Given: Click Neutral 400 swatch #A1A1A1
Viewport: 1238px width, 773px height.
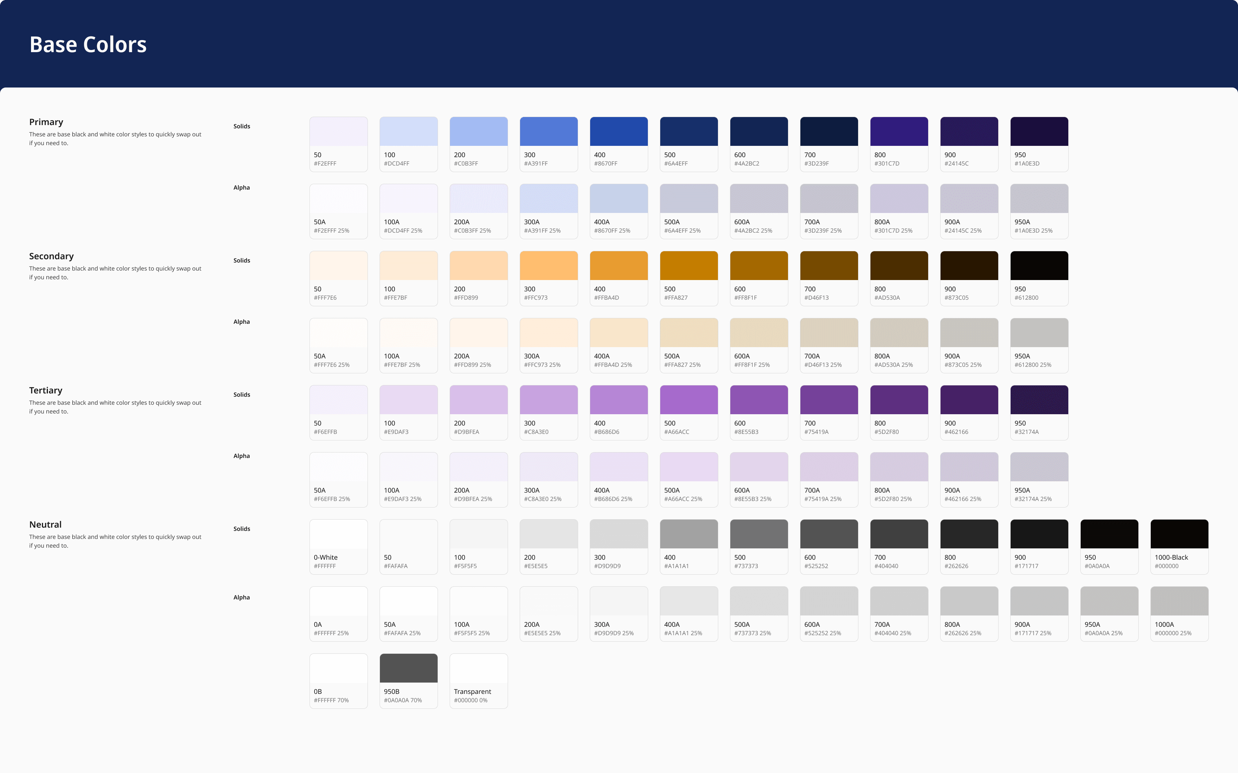Looking at the screenshot, I should point(689,547).
